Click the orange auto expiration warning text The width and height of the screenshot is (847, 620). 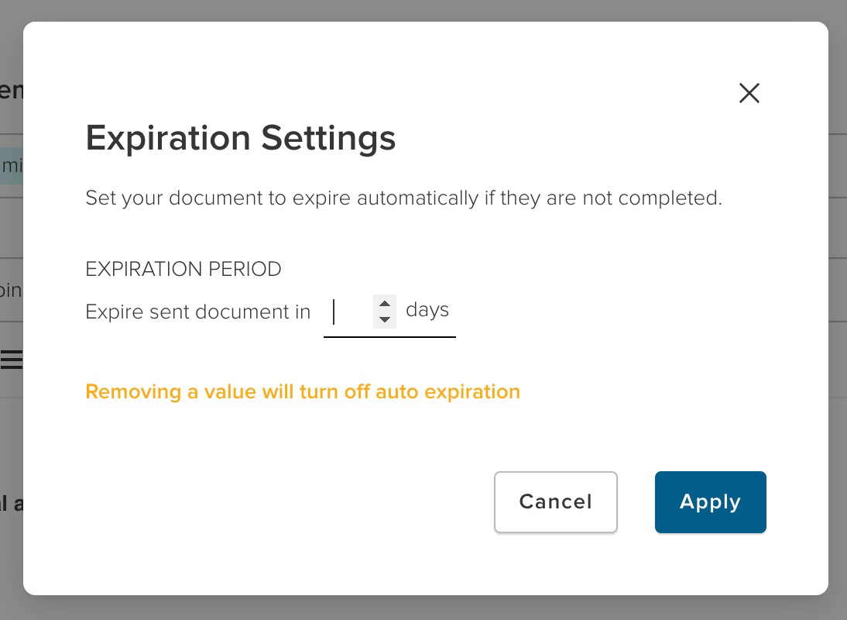click(x=302, y=391)
